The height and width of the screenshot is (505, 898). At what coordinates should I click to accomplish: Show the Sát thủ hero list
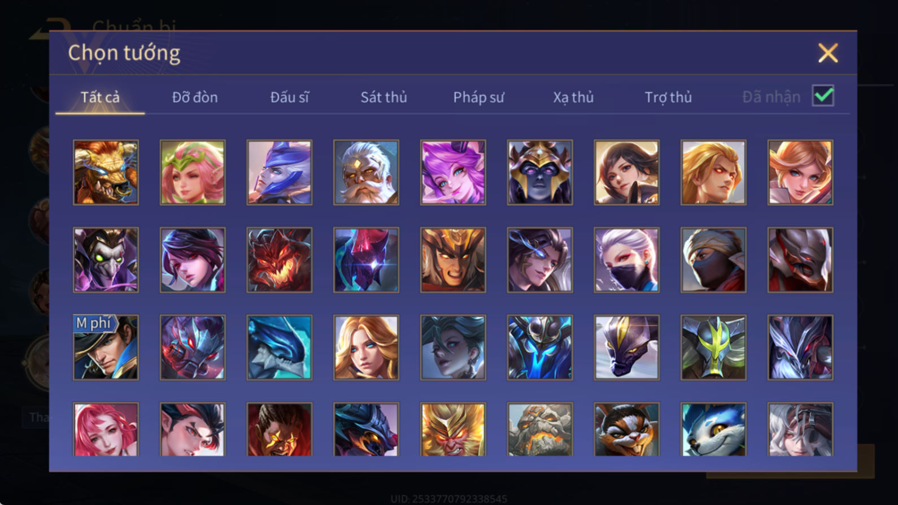click(x=383, y=97)
